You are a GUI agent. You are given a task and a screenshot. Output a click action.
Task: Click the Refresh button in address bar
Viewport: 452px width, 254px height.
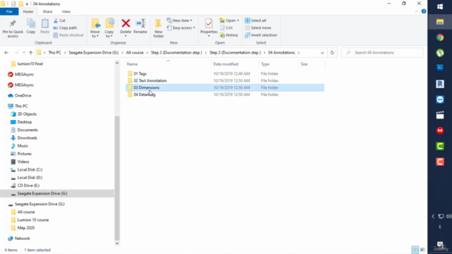point(332,53)
